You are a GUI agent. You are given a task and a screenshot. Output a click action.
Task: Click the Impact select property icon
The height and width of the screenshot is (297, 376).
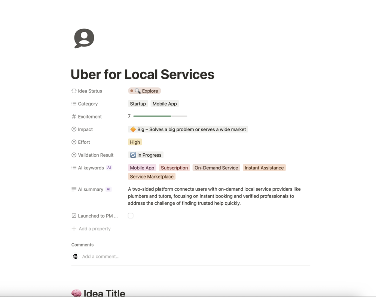[74, 129]
